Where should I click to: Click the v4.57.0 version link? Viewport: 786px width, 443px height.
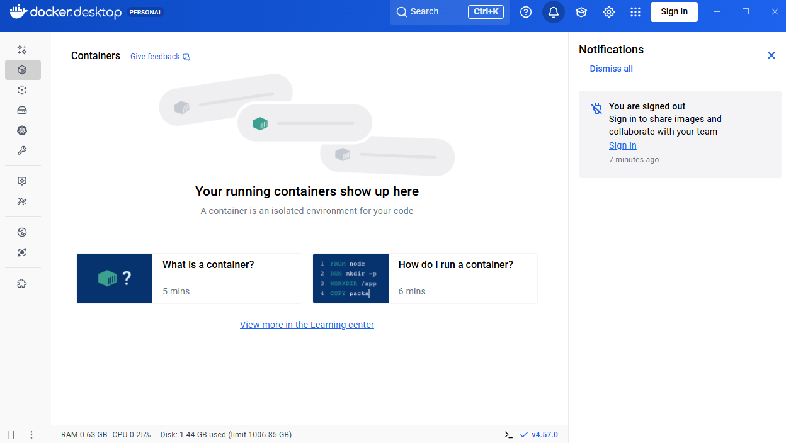click(545, 435)
